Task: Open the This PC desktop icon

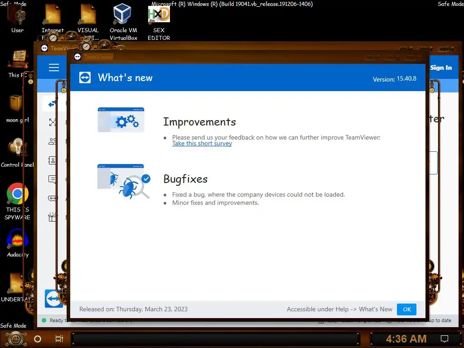Action: (18, 63)
